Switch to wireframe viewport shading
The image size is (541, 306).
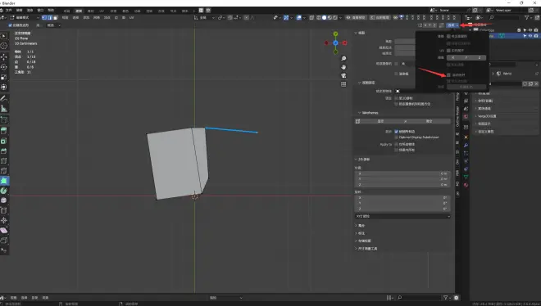click(x=319, y=17)
